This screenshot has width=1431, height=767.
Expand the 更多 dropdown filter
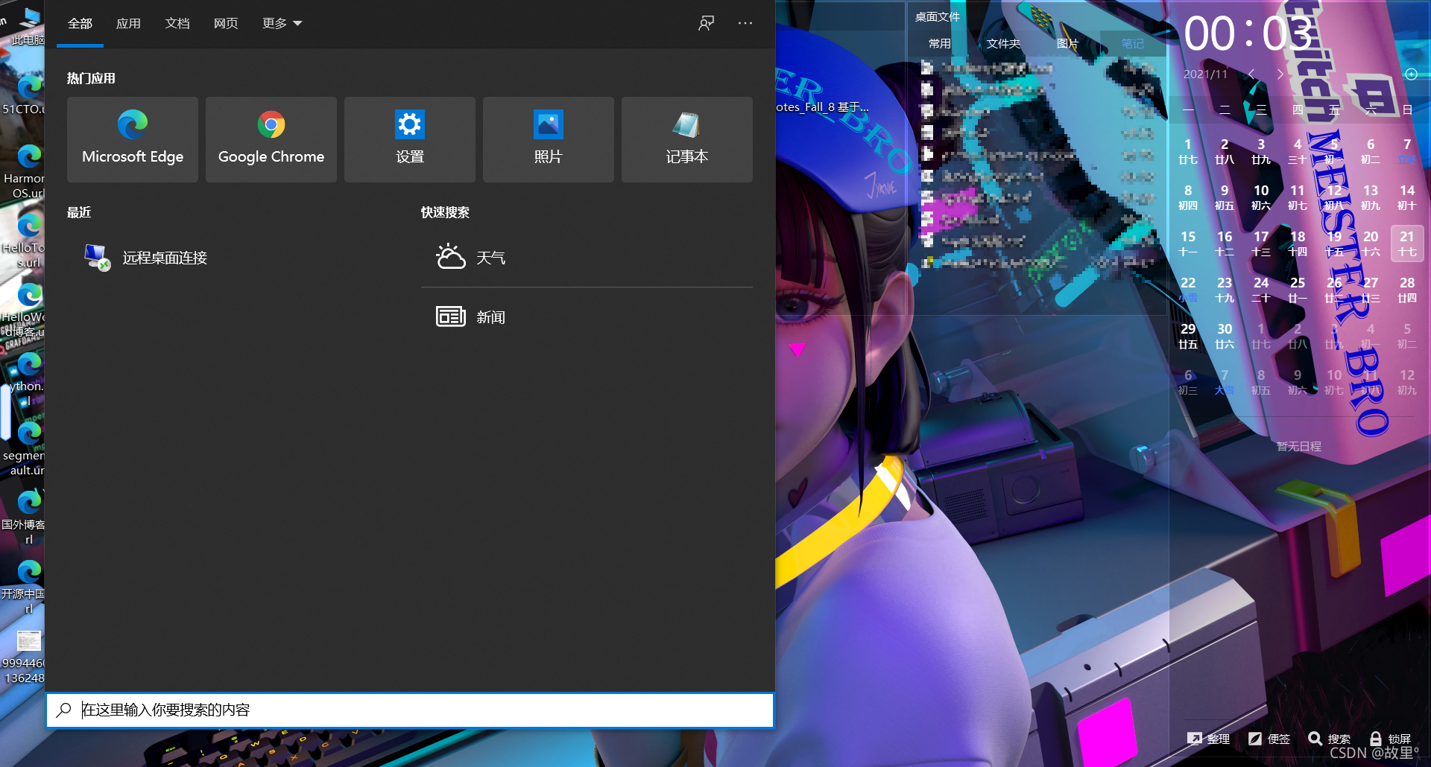[x=282, y=23]
